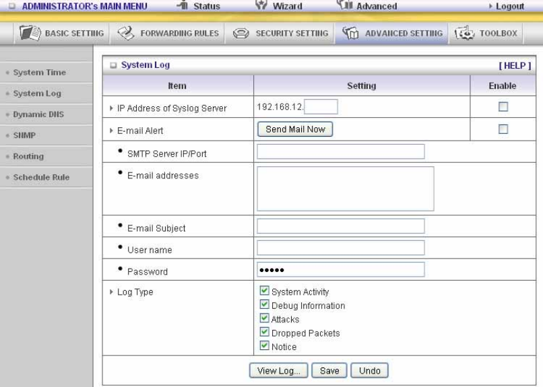Open the Toolbox tab
The width and height of the screenshot is (543, 387).
click(x=486, y=33)
